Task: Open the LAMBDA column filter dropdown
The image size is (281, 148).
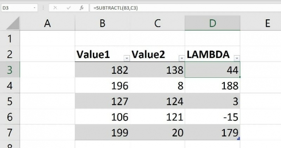Action: [x=237, y=58]
